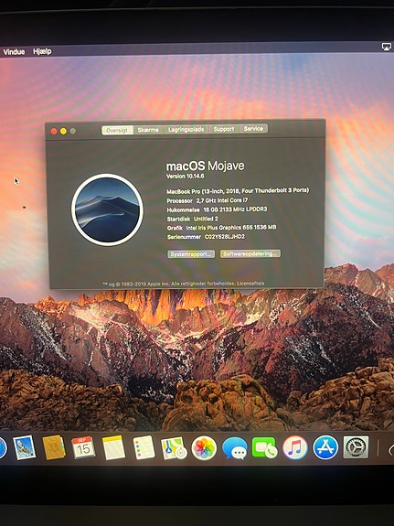Viewport: 394px width, 526px height.
Task: Launch Maps from the dock
Action: point(174,448)
